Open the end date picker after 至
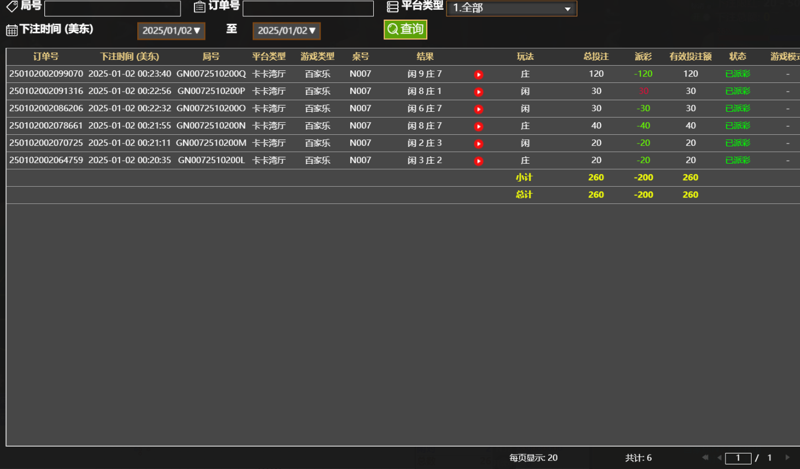The image size is (800, 469). point(286,31)
